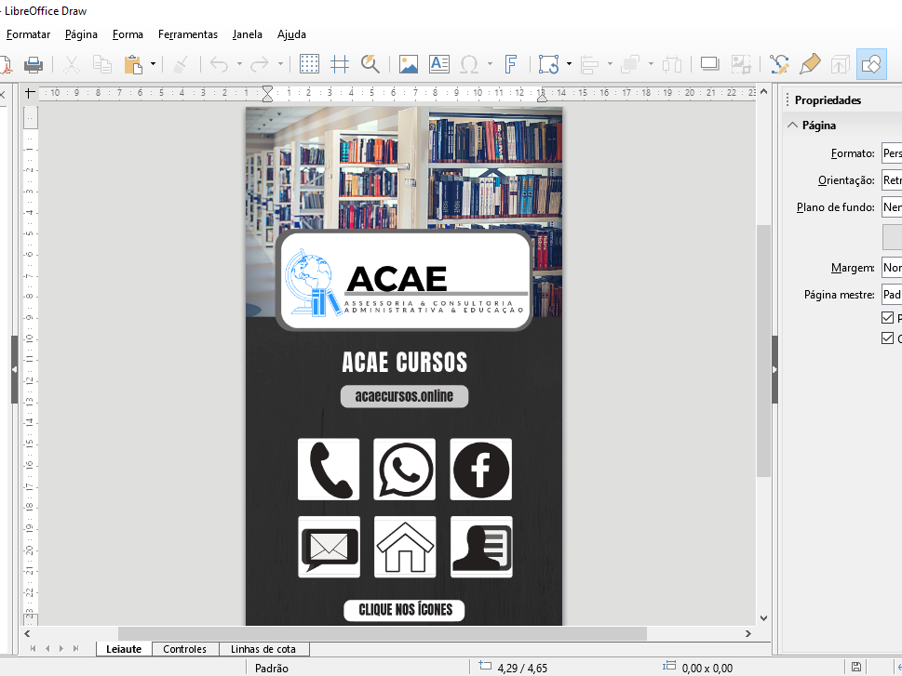This screenshot has height=676, width=902.
Task: Click the Arrange objects icon
Action: click(x=630, y=64)
